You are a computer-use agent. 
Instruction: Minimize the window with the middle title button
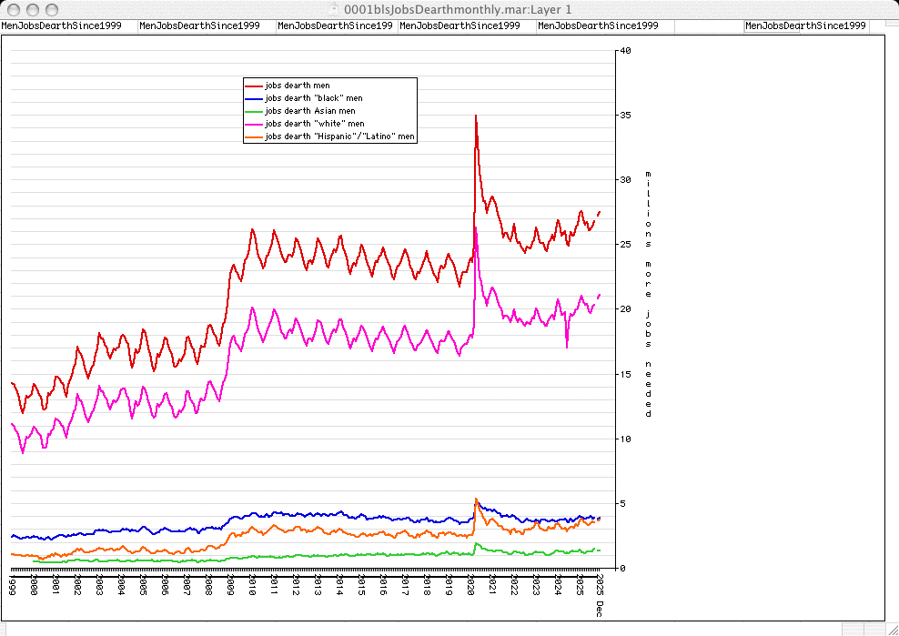pyautogui.click(x=31, y=8)
